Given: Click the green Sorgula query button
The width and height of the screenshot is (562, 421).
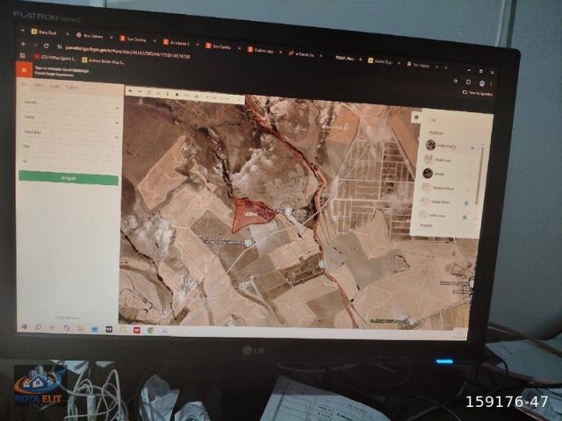Looking at the screenshot, I should [68, 178].
